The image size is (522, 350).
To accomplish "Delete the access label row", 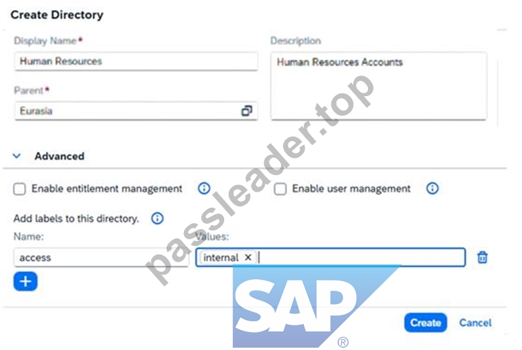I will pos(483,257).
